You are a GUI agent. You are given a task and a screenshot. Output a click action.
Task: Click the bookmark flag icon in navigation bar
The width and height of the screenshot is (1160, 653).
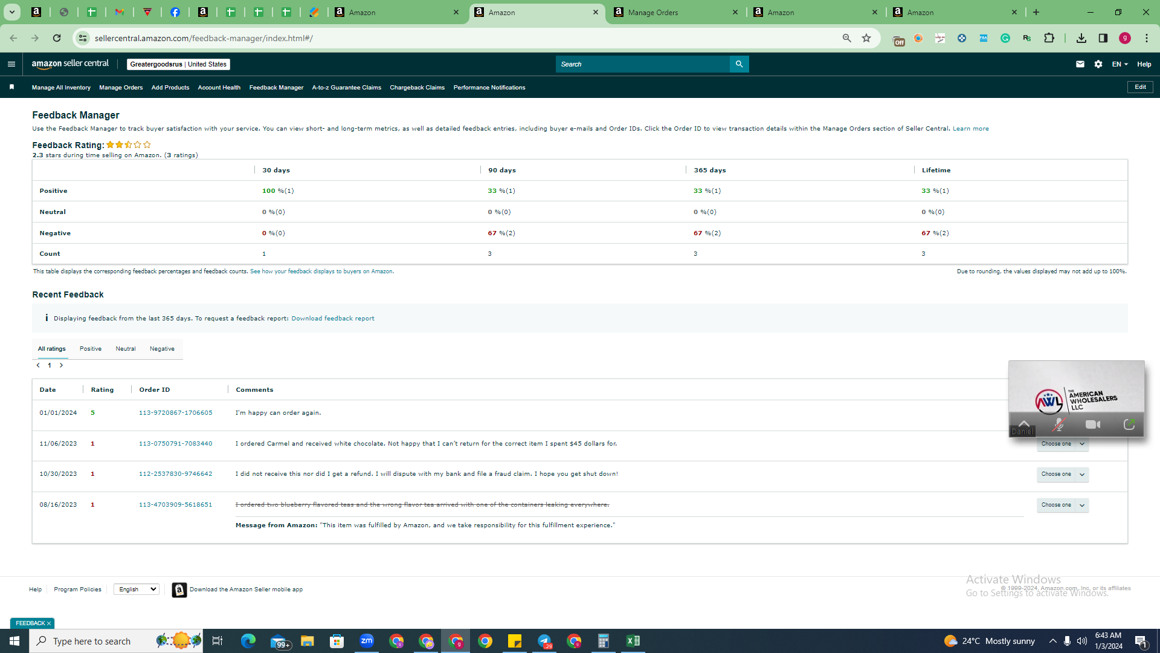tap(11, 87)
